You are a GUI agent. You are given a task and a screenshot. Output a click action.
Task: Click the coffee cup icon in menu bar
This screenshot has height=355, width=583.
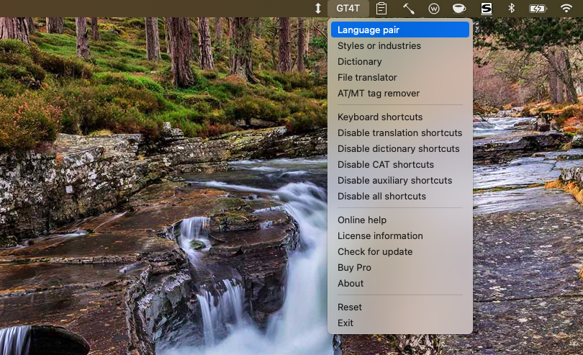(458, 9)
